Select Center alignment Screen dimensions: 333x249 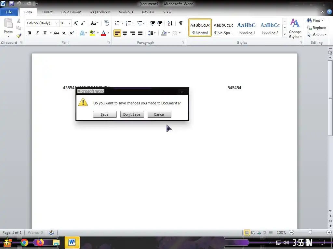coord(125,33)
